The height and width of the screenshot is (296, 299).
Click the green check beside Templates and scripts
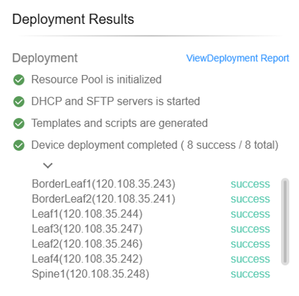tap(19, 123)
